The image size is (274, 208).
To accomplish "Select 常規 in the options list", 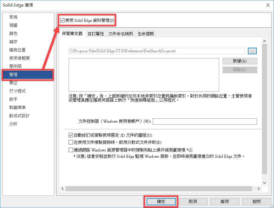I will [x=13, y=17].
